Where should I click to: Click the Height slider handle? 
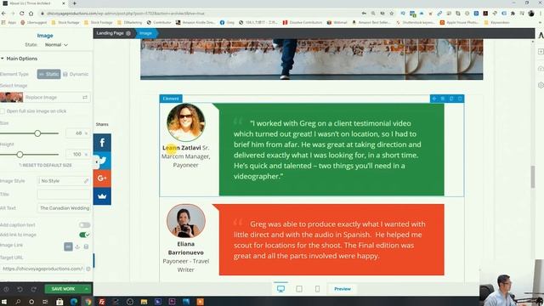20,155
